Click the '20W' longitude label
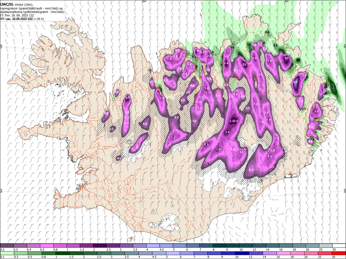The image size is (346, 259). pos(144,1)
